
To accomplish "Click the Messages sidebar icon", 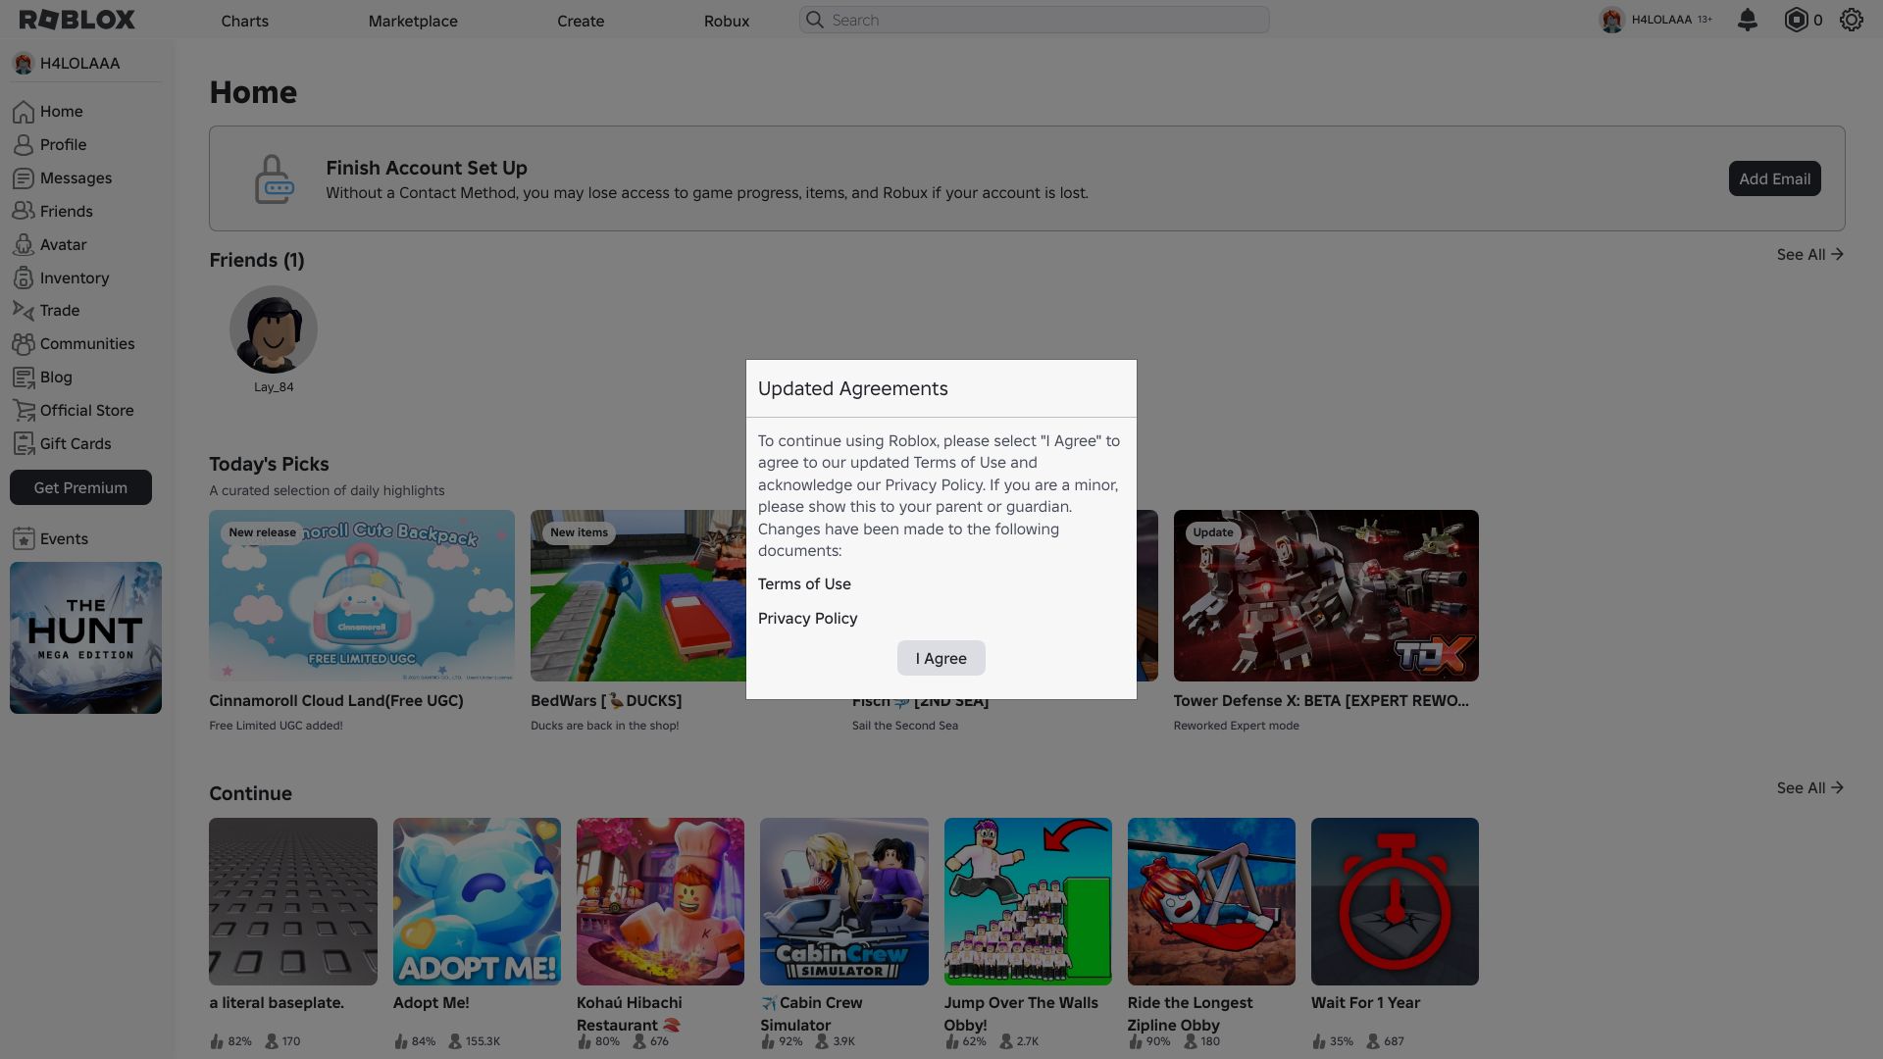I will (x=24, y=178).
